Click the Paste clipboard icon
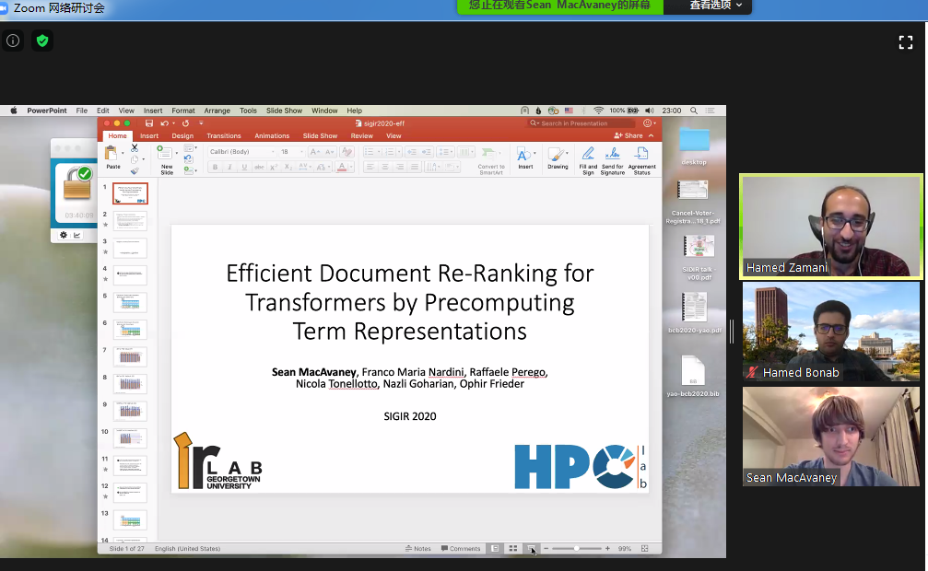 [x=112, y=155]
